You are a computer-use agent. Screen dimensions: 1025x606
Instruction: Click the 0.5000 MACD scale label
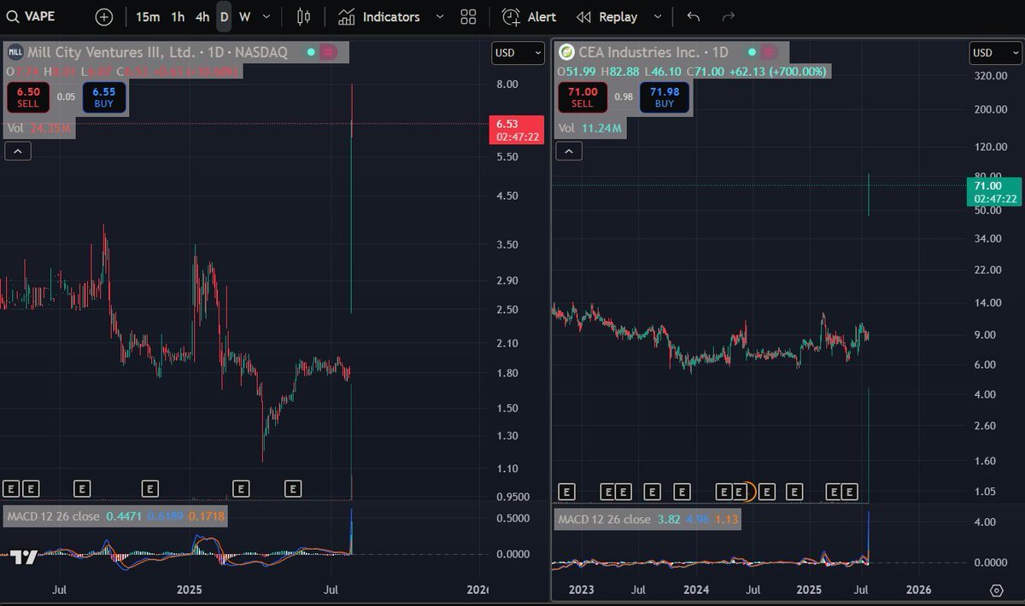[x=512, y=518]
